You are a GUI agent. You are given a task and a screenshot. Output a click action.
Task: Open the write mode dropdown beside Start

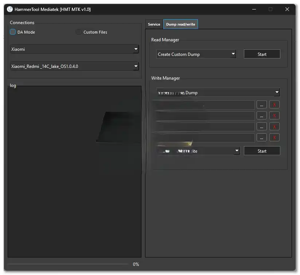tap(198, 151)
